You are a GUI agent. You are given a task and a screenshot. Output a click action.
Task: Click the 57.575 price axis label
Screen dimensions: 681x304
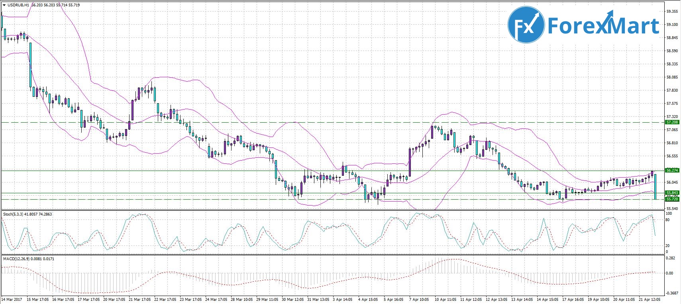(x=672, y=104)
